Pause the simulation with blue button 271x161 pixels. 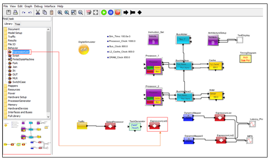[111, 12]
